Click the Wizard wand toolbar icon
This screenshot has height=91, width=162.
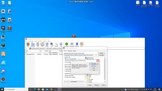(56, 44)
